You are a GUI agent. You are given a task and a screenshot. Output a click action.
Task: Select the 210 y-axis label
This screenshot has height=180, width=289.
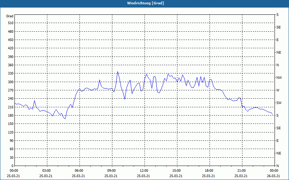pyautogui.click(x=11, y=107)
